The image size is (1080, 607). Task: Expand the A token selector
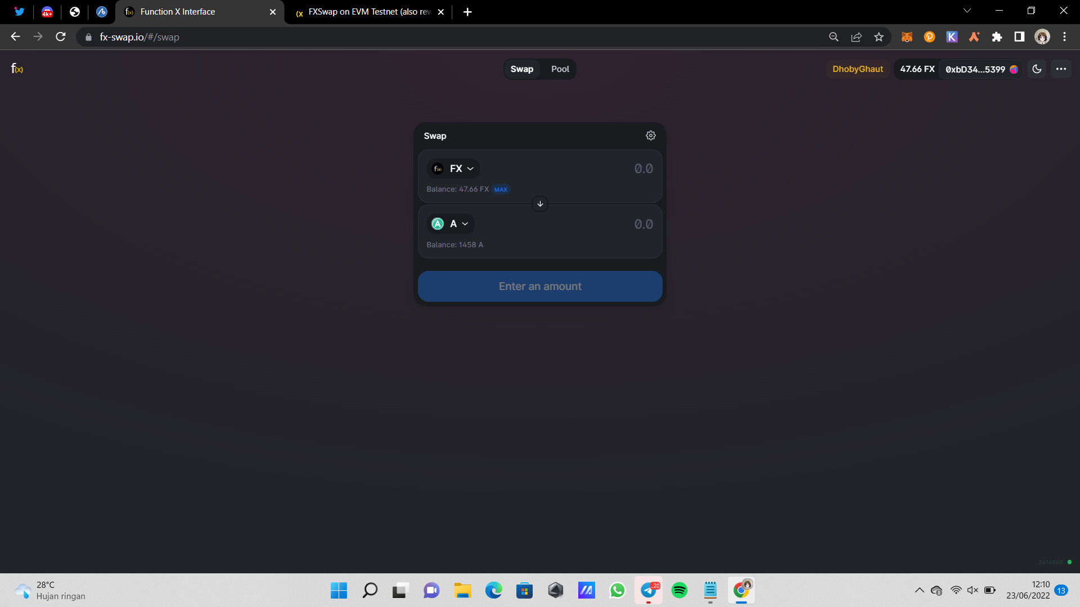click(451, 224)
